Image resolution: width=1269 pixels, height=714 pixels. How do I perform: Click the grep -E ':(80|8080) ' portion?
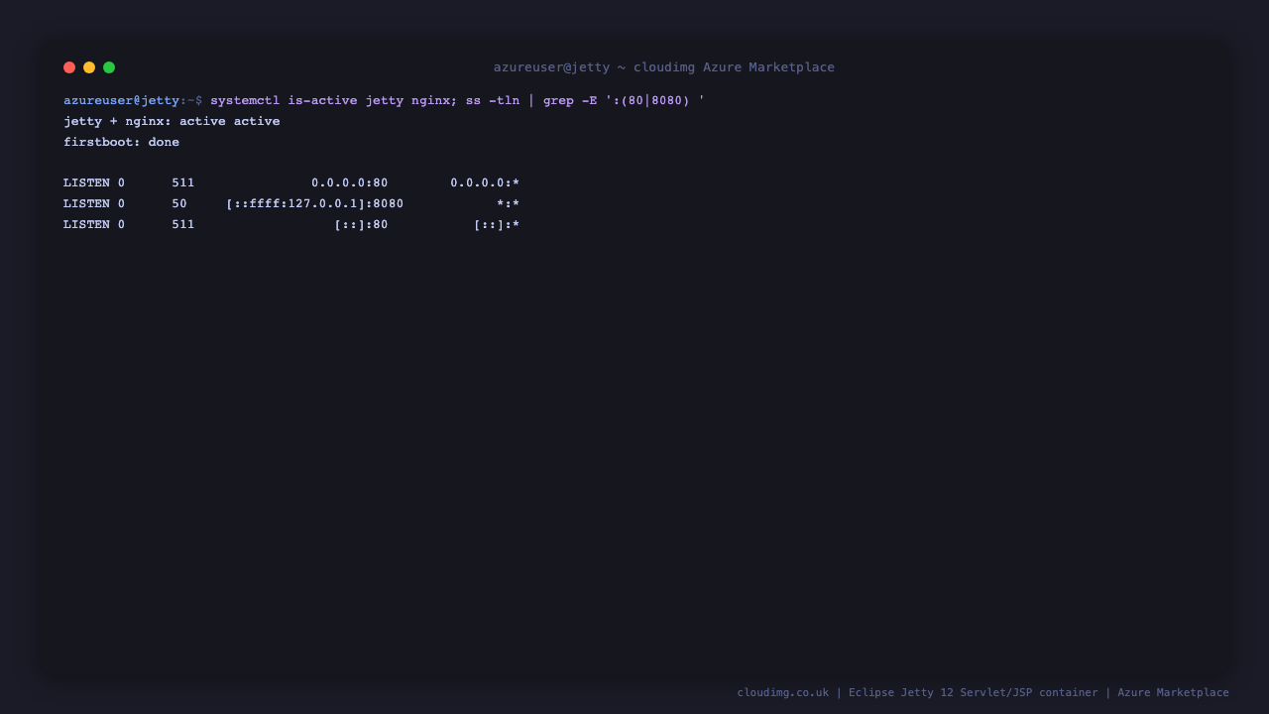coord(624,101)
